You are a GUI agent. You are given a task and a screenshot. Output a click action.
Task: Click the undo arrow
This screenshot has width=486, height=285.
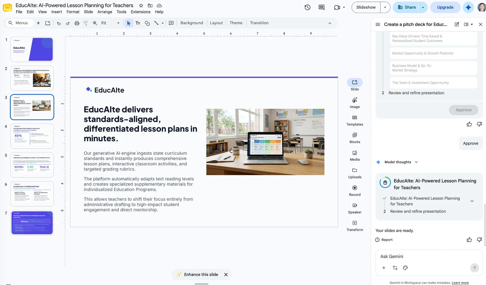click(59, 23)
